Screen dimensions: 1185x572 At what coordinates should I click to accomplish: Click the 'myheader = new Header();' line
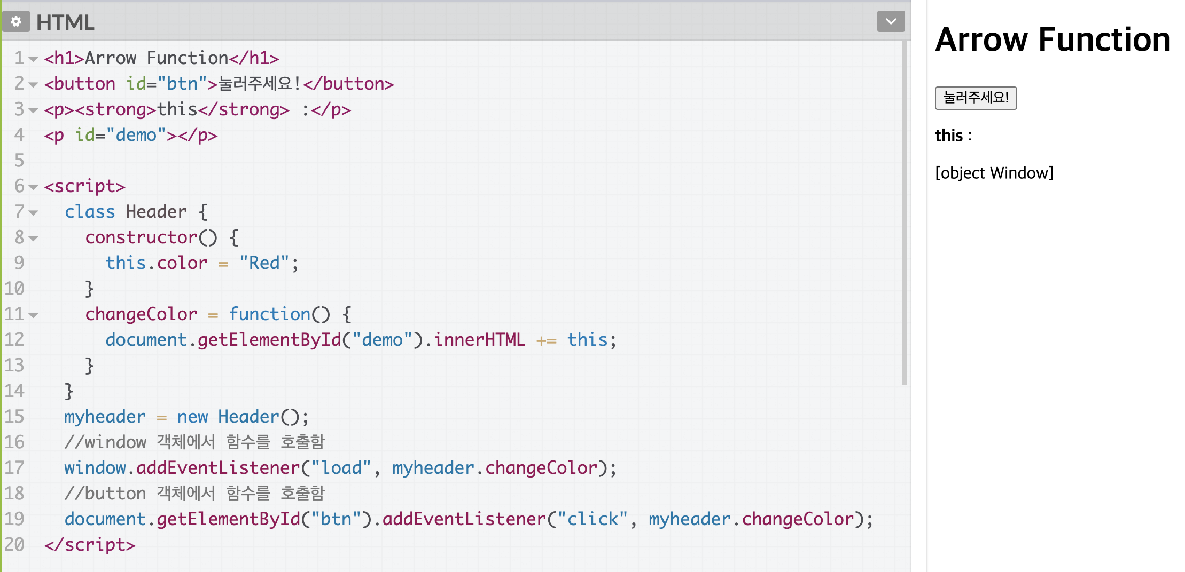point(186,416)
